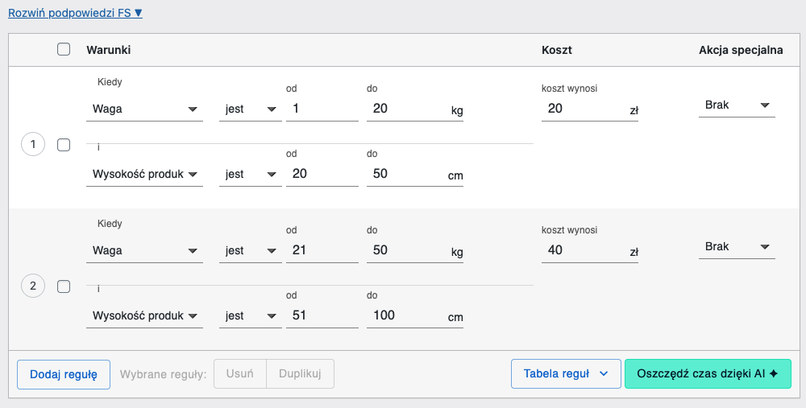This screenshot has width=806, height=408.
Task: Click the rule 1 number handle
Action: pyautogui.click(x=33, y=145)
